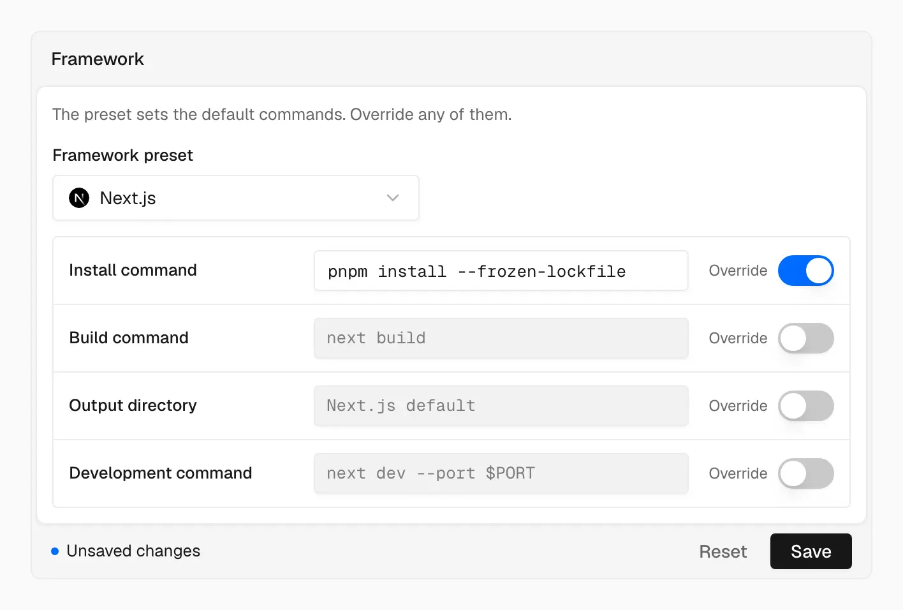Image resolution: width=903 pixels, height=610 pixels.
Task: Open the Framework preset dropdown chevron
Action: (393, 198)
